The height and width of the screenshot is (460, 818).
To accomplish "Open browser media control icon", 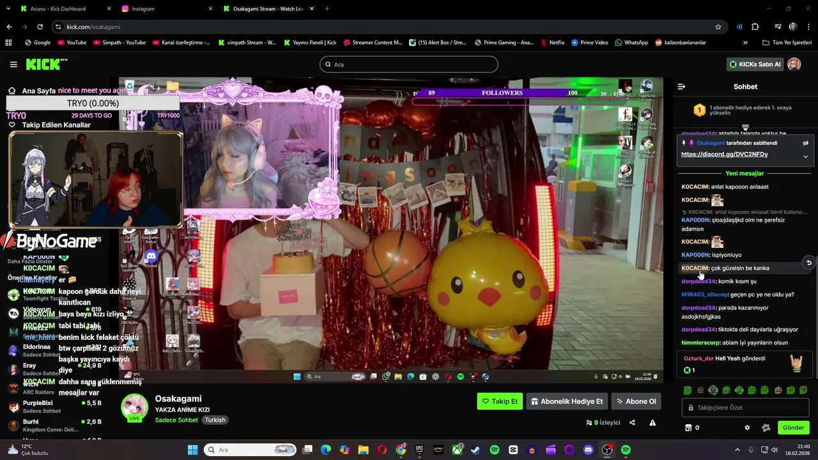I will click(777, 27).
